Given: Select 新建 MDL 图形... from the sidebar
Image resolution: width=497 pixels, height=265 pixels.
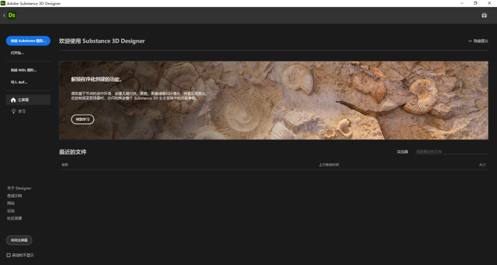Looking at the screenshot, I should (x=24, y=70).
